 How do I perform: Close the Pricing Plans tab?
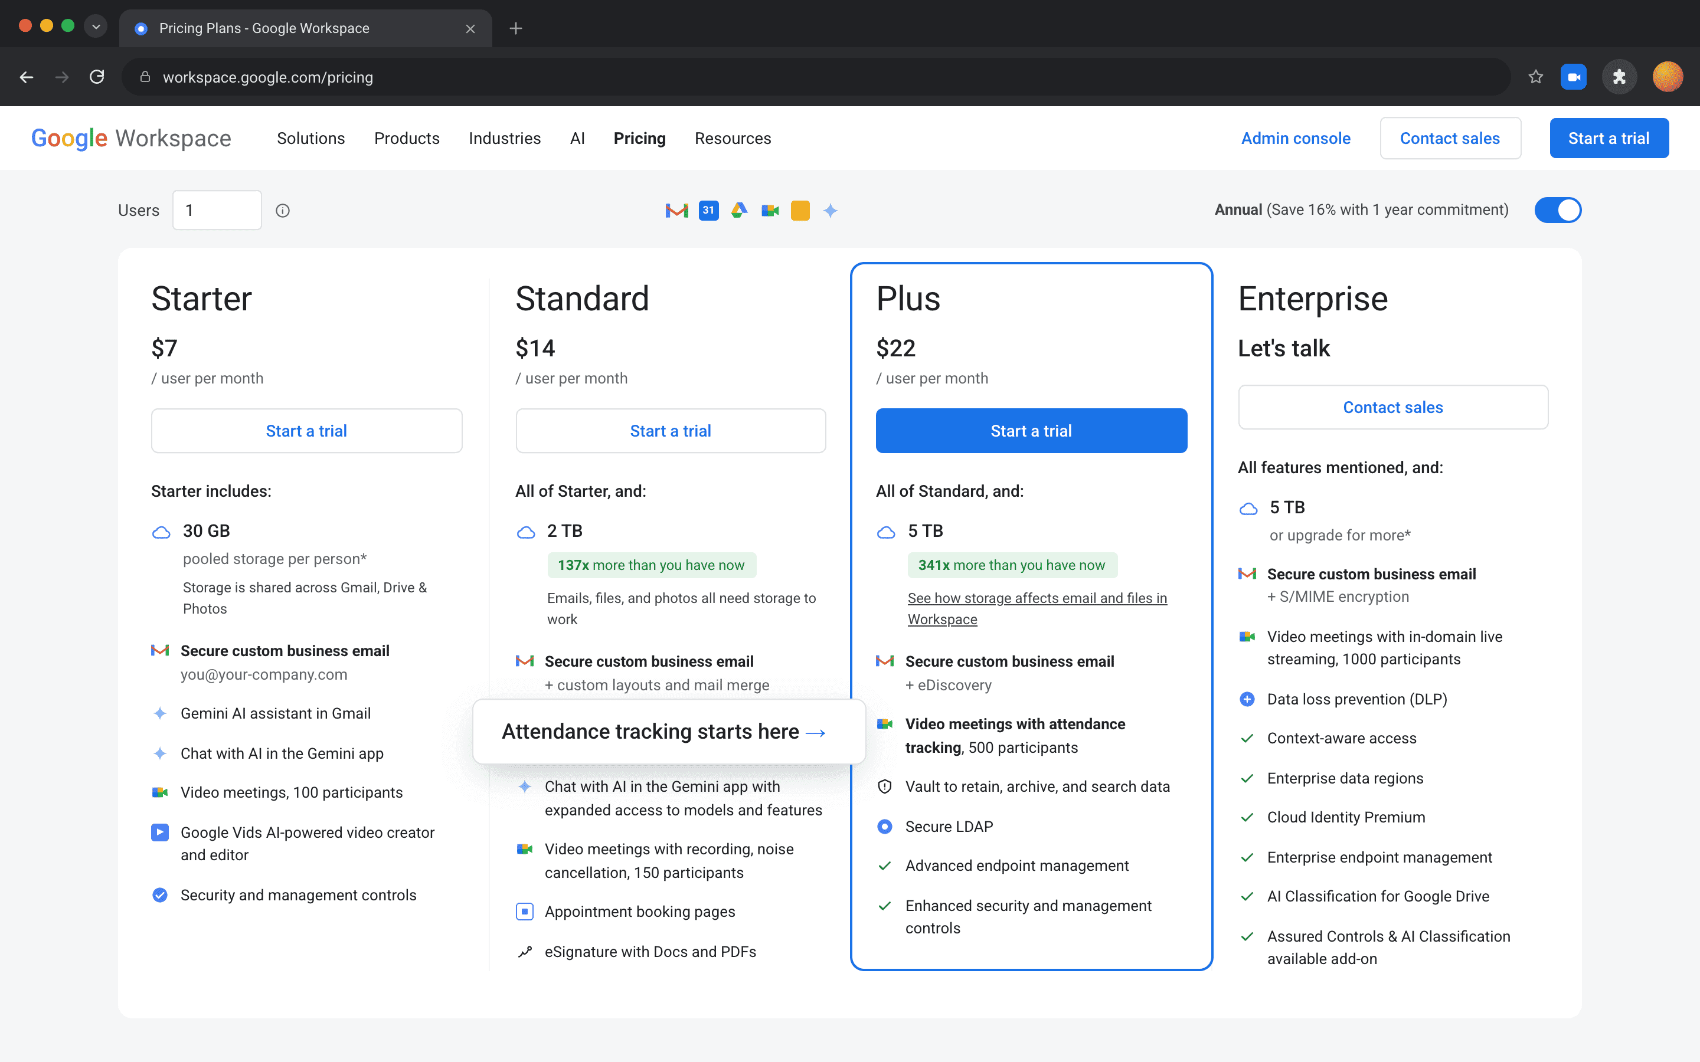(470, 28)
